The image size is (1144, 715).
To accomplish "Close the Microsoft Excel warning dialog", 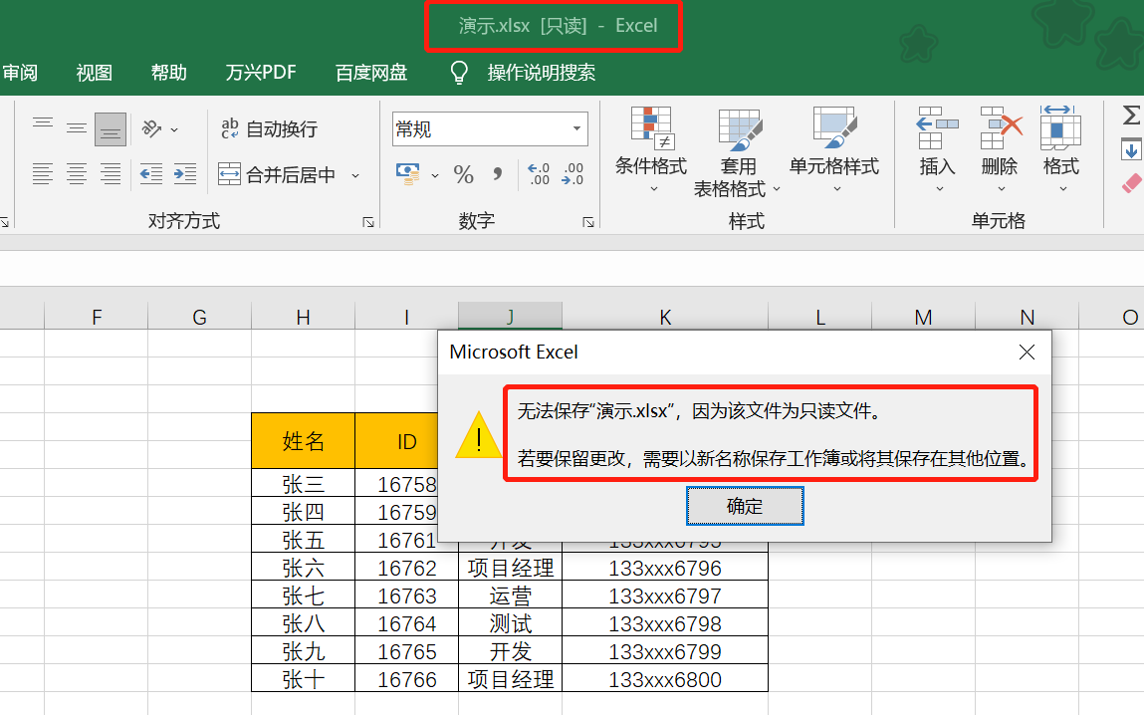I will 1027,353.
